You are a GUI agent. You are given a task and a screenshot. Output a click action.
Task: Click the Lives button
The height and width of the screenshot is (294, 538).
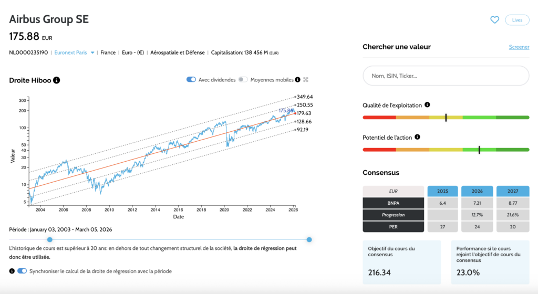click(x=517, y=20)
